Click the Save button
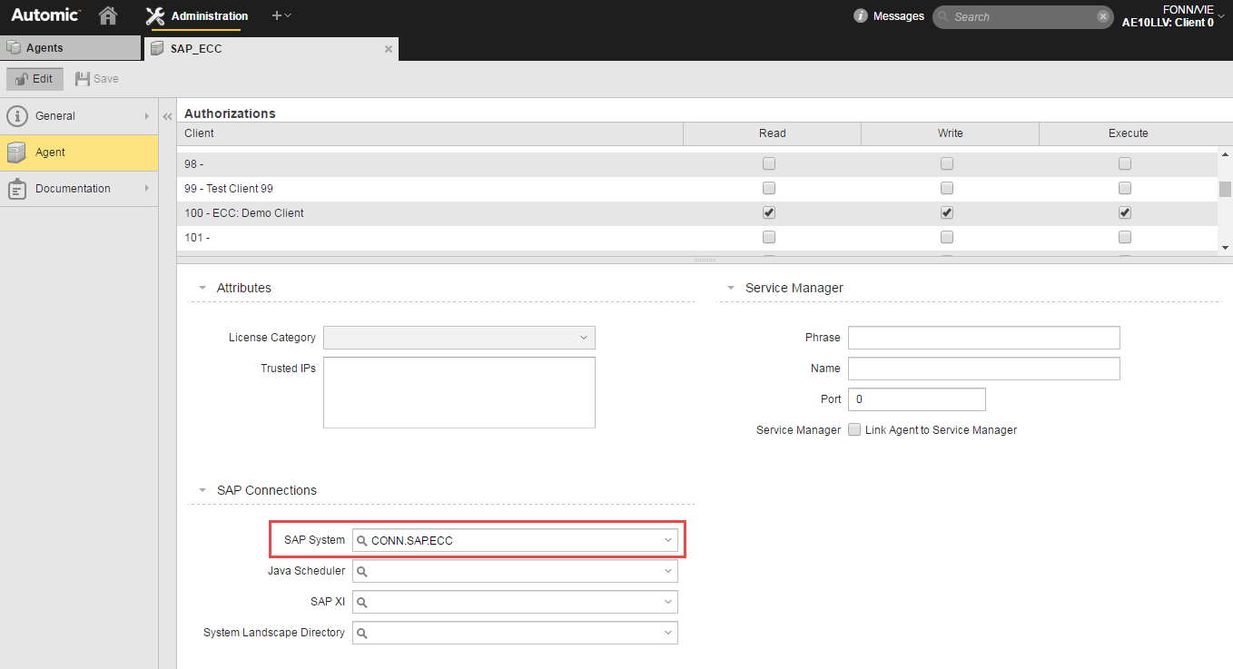Viewport: 1233px width, 669px height. point(97,79)
